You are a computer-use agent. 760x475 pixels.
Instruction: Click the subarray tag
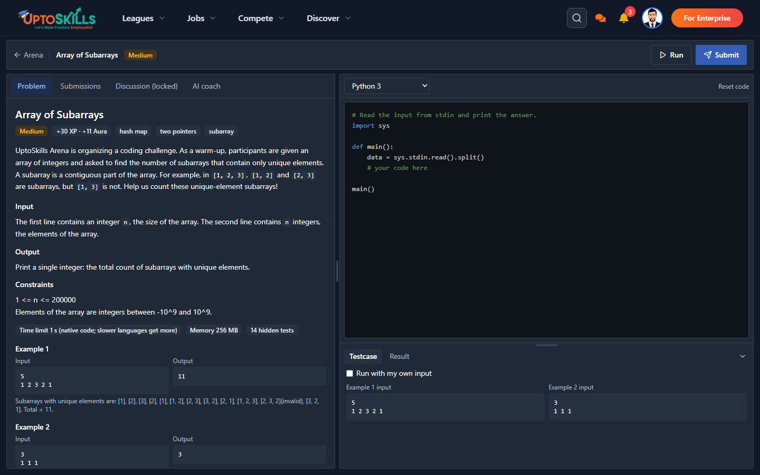click(221, 131)
